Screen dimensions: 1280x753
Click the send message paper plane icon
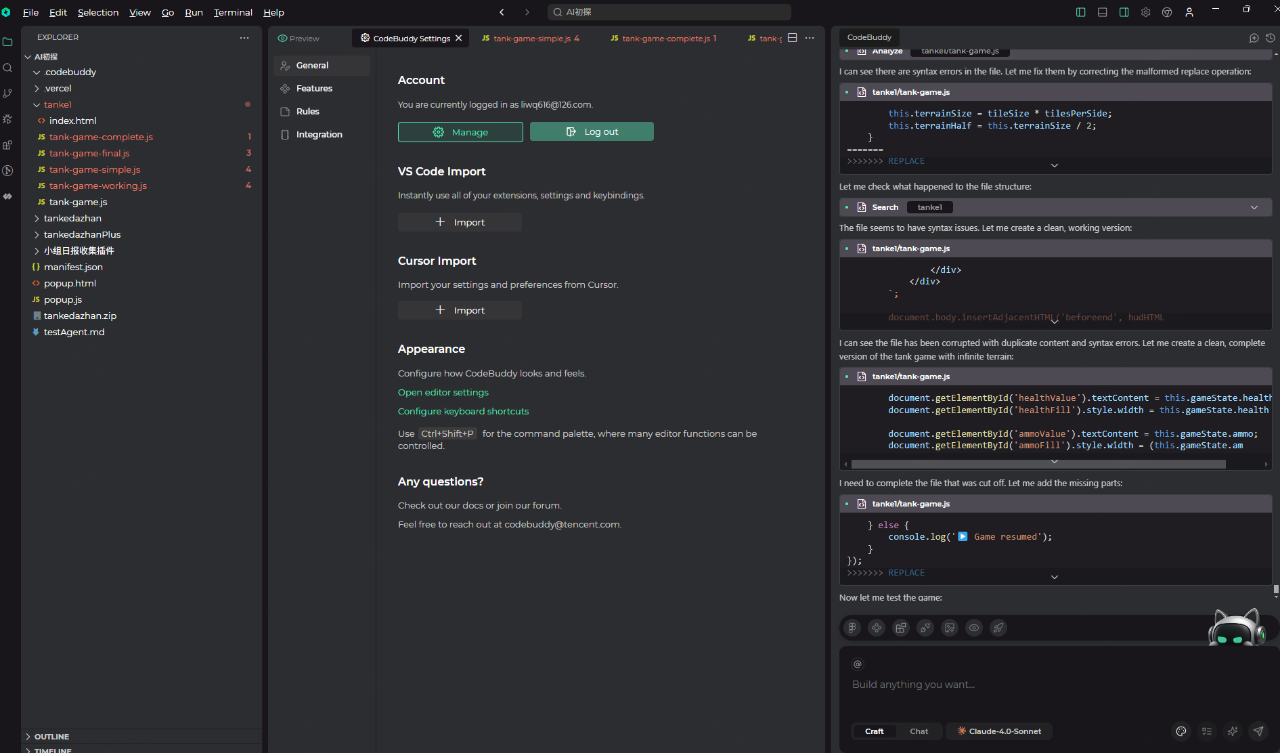[1258, 731]
